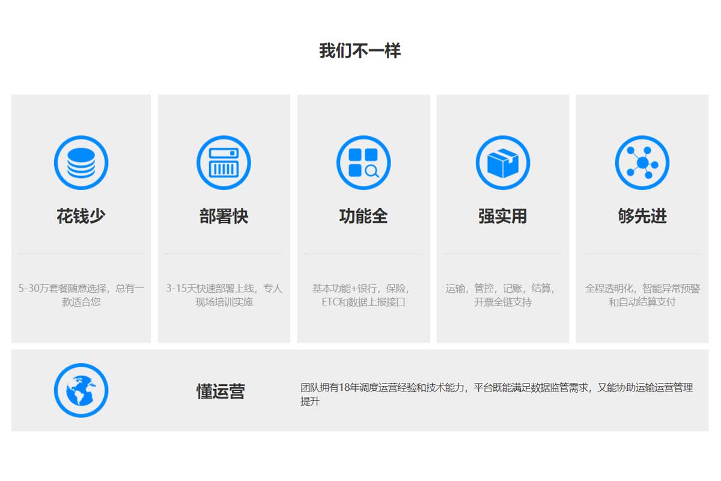
Task: Select the 懂运营 heading
Action: (x=221, y=391)
